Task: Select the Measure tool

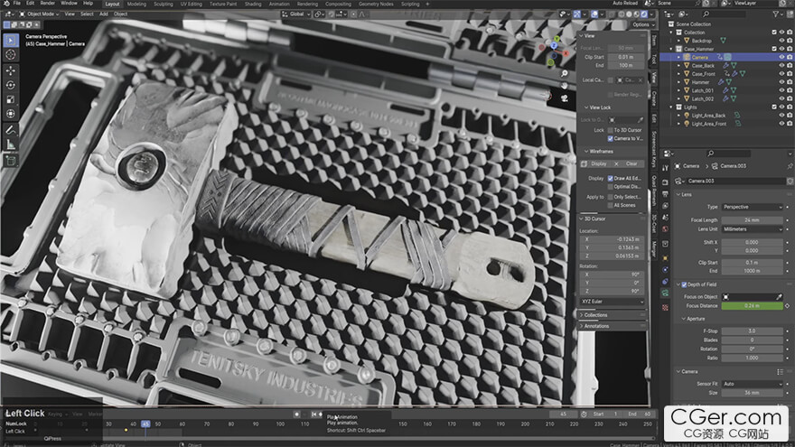Action: coord(11,145)
